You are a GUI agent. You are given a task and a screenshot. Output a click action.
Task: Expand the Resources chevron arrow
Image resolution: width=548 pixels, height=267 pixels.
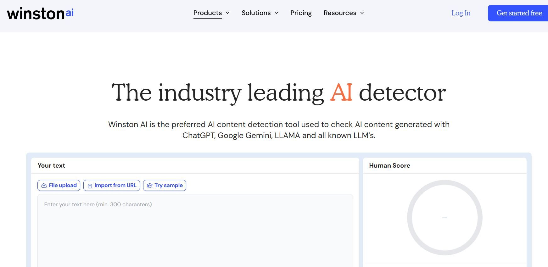pyautogui.click(x=362, y=13)
